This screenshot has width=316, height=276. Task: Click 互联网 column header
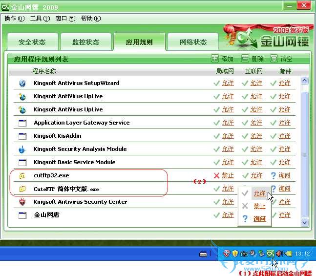253,71
